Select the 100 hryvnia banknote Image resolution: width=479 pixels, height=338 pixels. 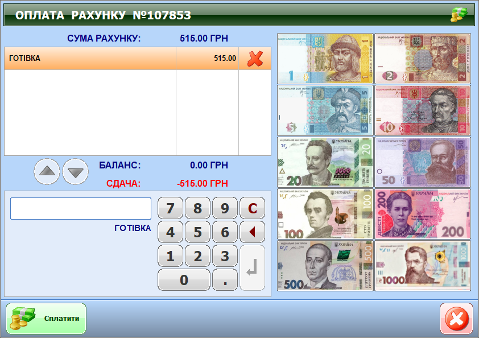tap(325, 214)
